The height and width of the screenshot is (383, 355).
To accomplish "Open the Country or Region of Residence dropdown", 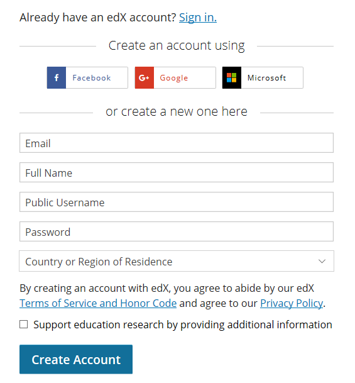I will pos(177,261).
